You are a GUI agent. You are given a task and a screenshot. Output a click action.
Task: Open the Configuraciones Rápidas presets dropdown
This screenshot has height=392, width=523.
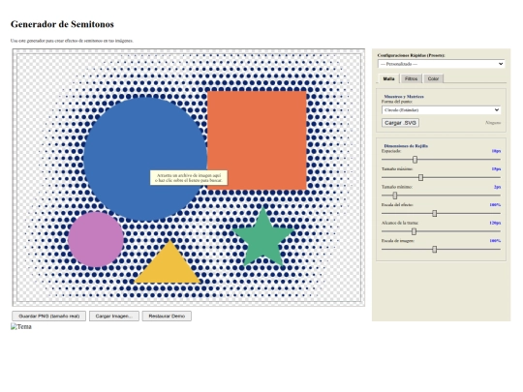[441, 64]
